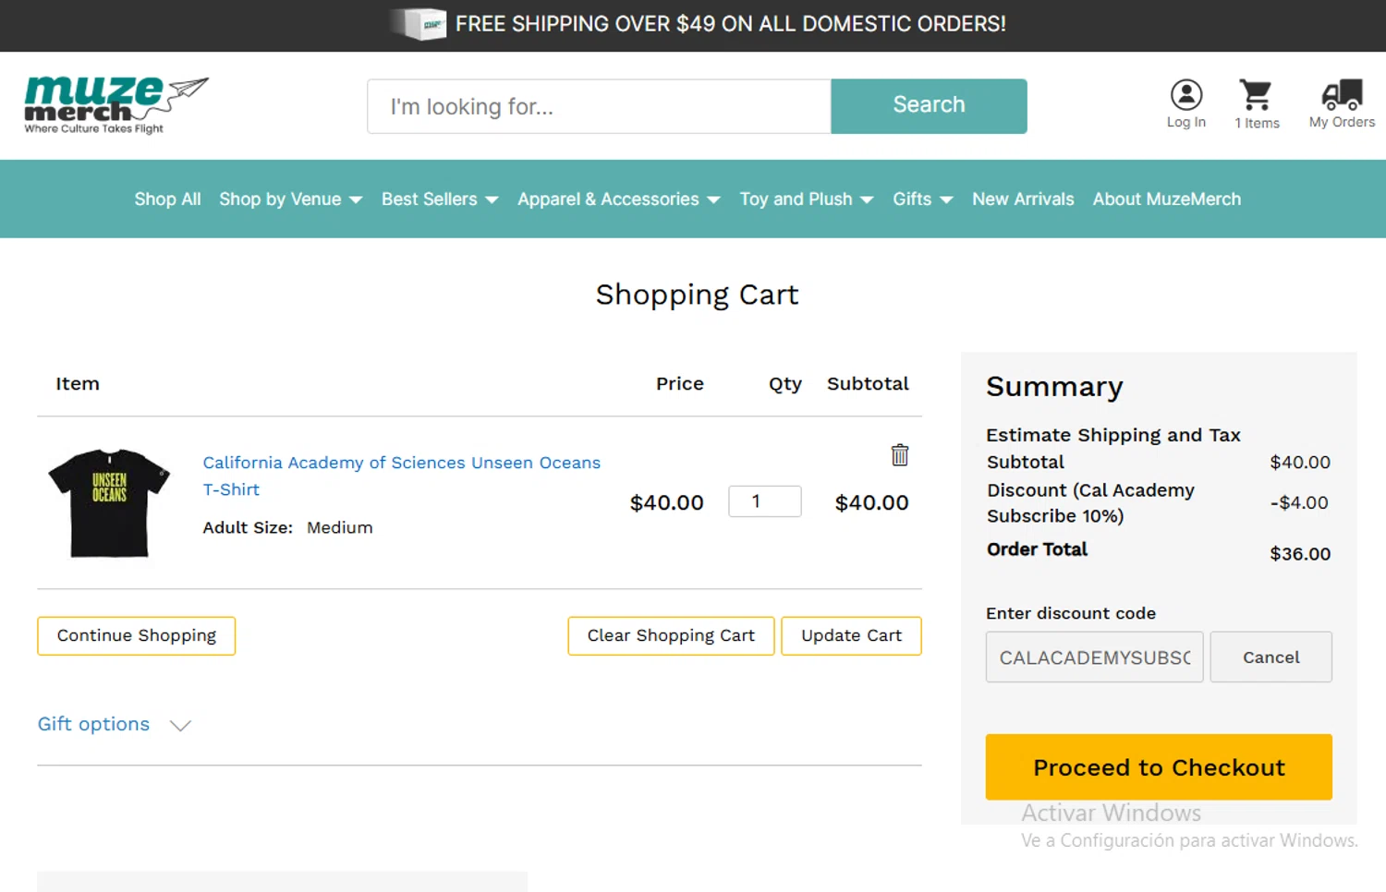The image size is (1386, 892).
Task: Cancel the applied discount code
Action: tap(1270, 657)
